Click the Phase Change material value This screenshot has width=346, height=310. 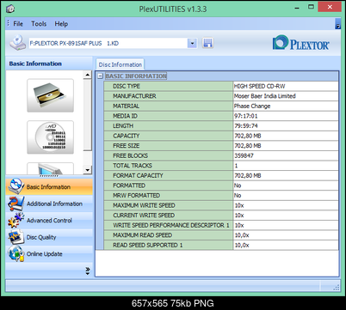[x=252, y=106]
